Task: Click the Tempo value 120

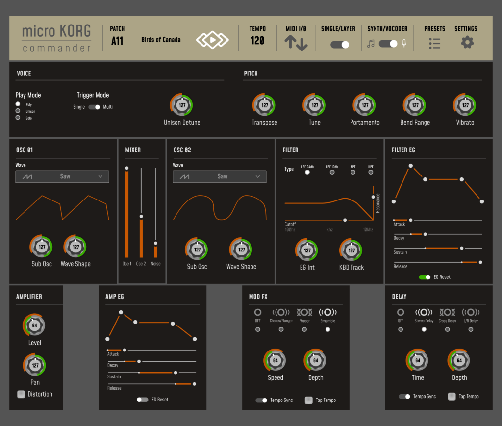Action: (x=257, y=41)
